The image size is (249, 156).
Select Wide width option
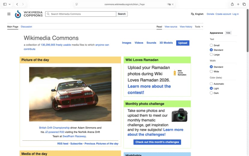click(211, 71)
